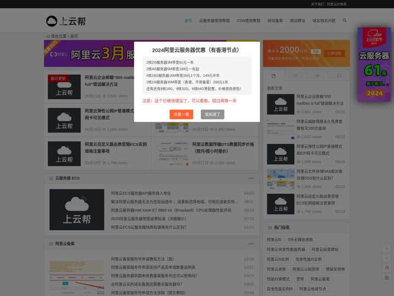Select the 阿里云退款 tag

[276, 269]
